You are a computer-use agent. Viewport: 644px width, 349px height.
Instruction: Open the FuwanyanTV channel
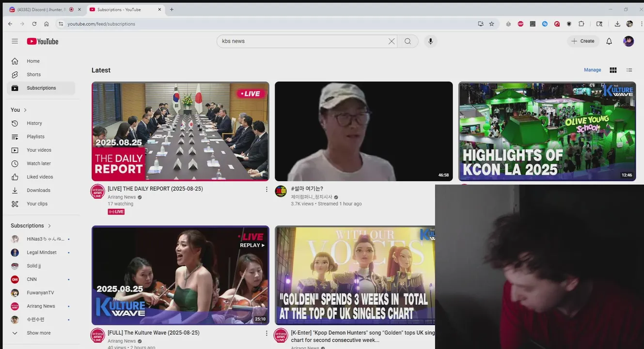tap(41, 293)
